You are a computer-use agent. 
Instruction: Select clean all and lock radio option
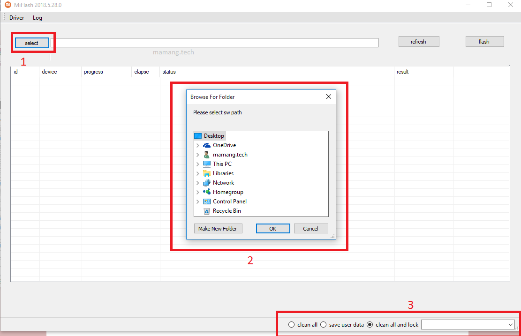370,325
